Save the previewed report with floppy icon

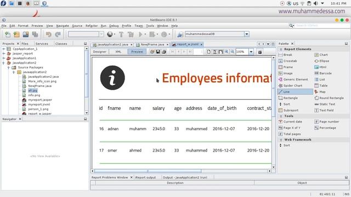[158, 52]
